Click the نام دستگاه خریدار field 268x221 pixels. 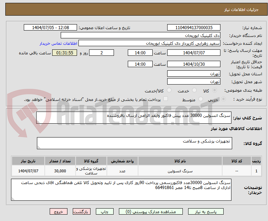click(141, 36)
